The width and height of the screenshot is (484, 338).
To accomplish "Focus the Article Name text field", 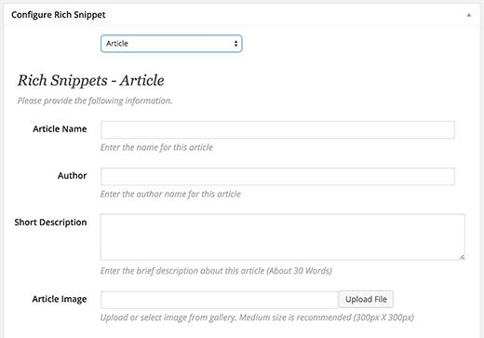I will pyautogui.click(x=277, y=129).
